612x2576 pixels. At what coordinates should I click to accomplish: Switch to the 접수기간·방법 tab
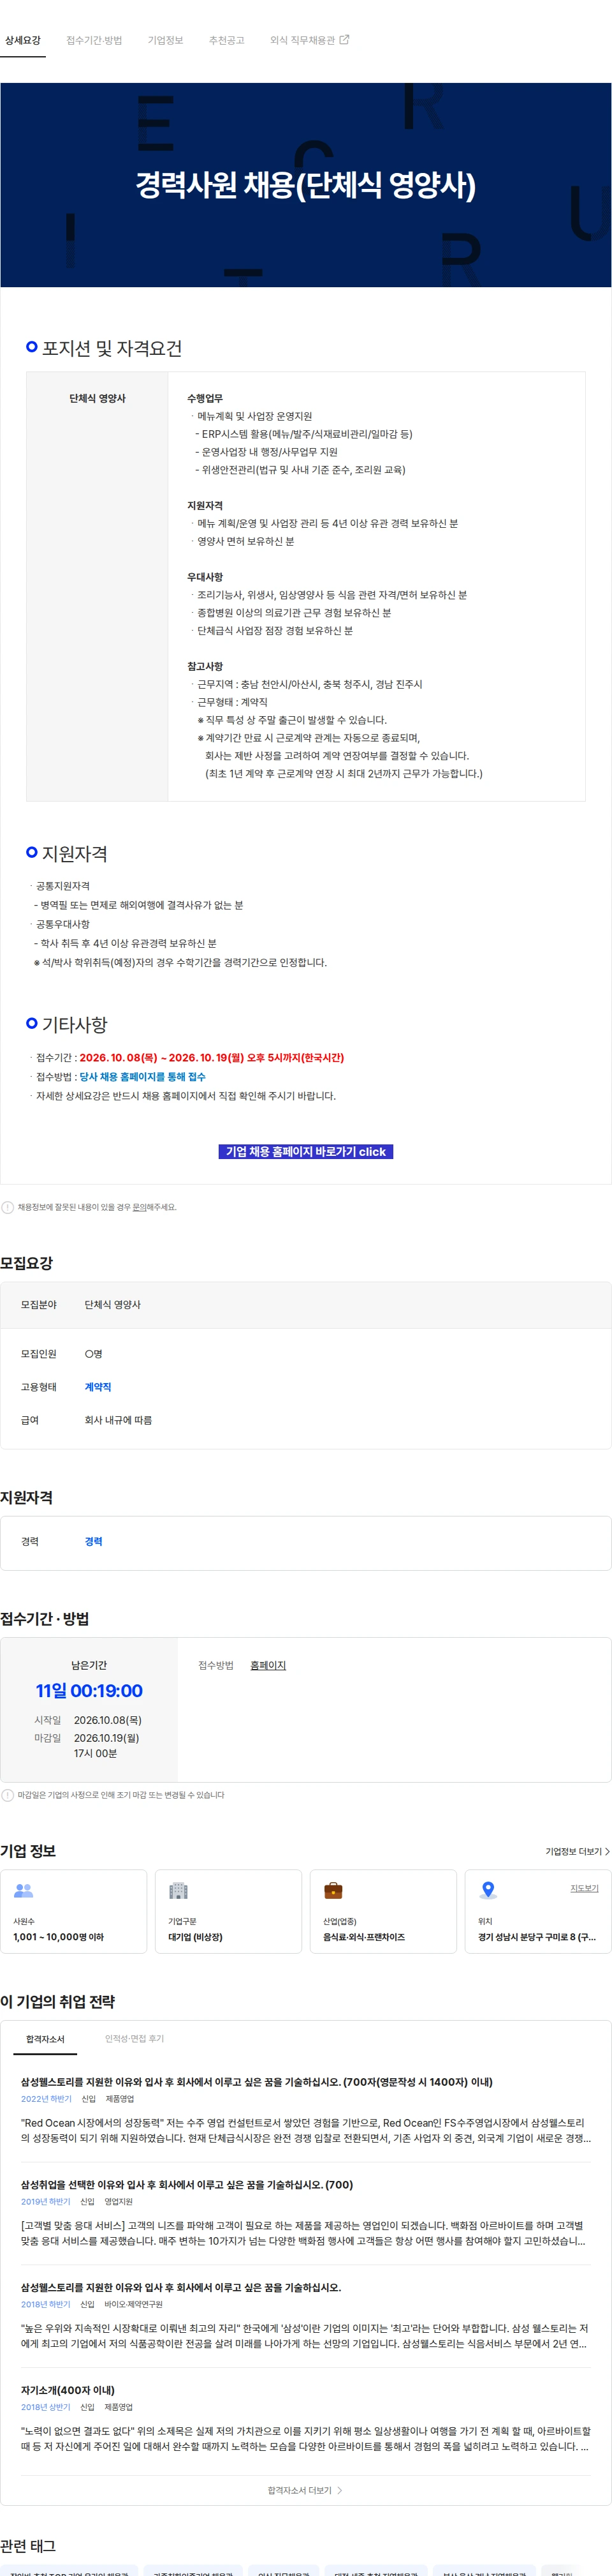(x=94, y=40)
